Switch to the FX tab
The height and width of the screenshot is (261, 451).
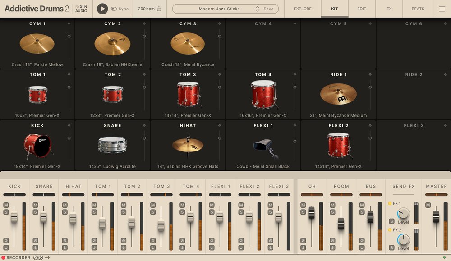point(389,9)
